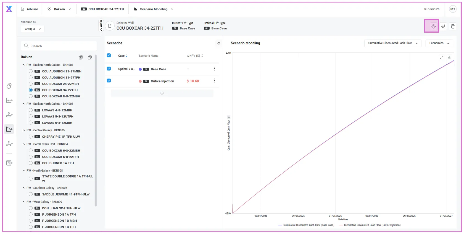Click the oil drop icon in the left sidebar
This screenshot has height=235, width=464.
click(x=9, y=86)
